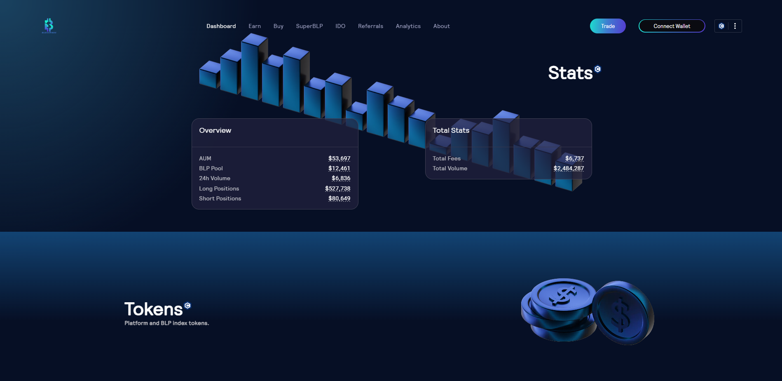This screenshot has width=782, height=381.
Task: Open the IDO page
Action: click(x=340, y=26)
